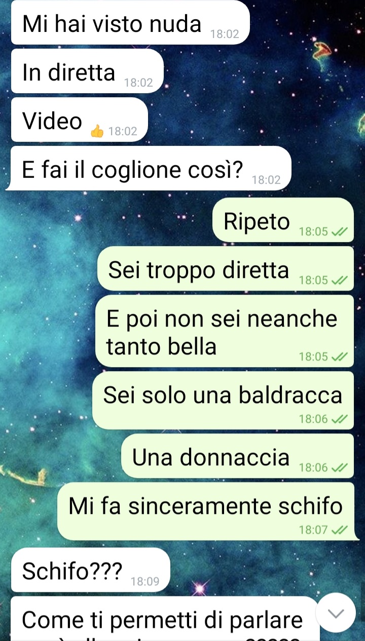Tap checkmarks on Una donnaccia message
This screenshot has height=641, width=365.
(339, 467)
